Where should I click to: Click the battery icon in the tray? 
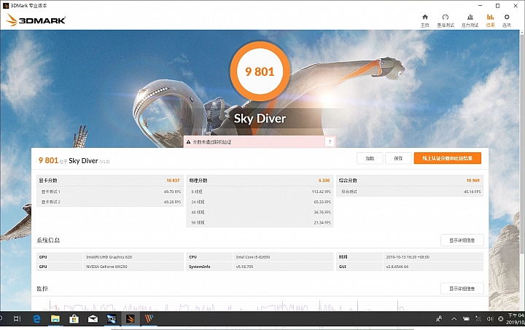tap(466, 319)
